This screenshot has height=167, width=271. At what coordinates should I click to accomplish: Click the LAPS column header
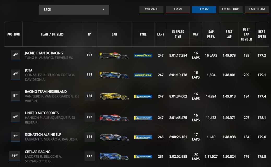pos(161,34)
